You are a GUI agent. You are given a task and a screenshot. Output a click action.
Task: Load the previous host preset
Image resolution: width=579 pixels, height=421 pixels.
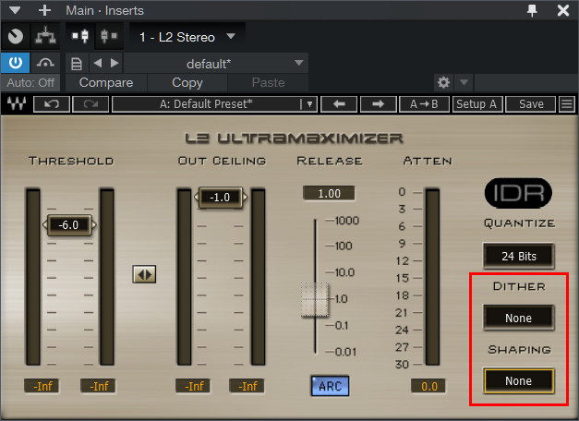[x=98, y=63]
